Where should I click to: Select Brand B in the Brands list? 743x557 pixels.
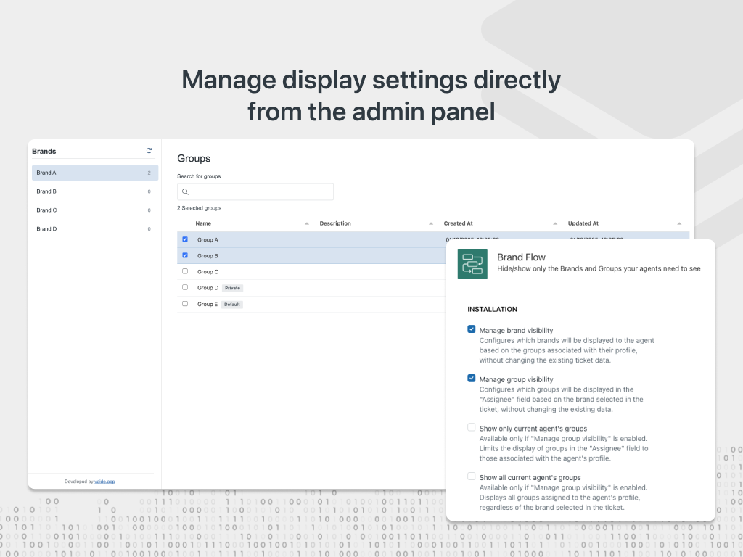pyautogui.click(x=94, y=191)
